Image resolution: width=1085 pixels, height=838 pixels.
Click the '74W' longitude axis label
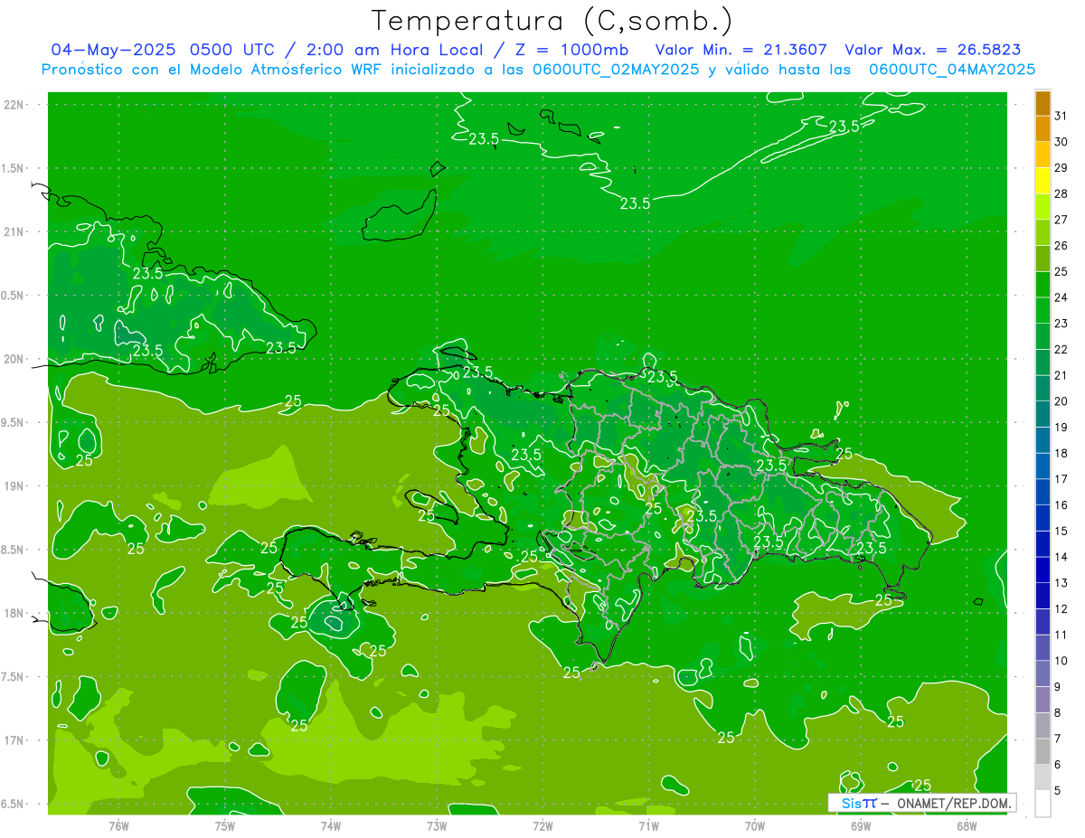click(330, 826)
